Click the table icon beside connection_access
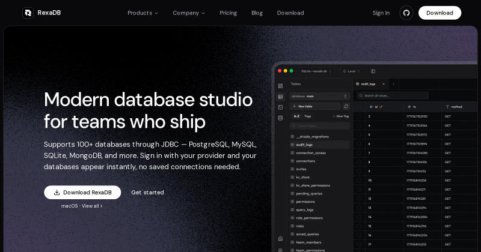 pos(292,153)
